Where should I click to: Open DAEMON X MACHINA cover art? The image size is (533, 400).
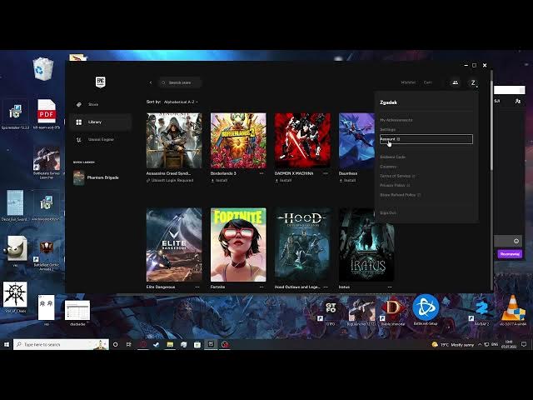point(302,141)
